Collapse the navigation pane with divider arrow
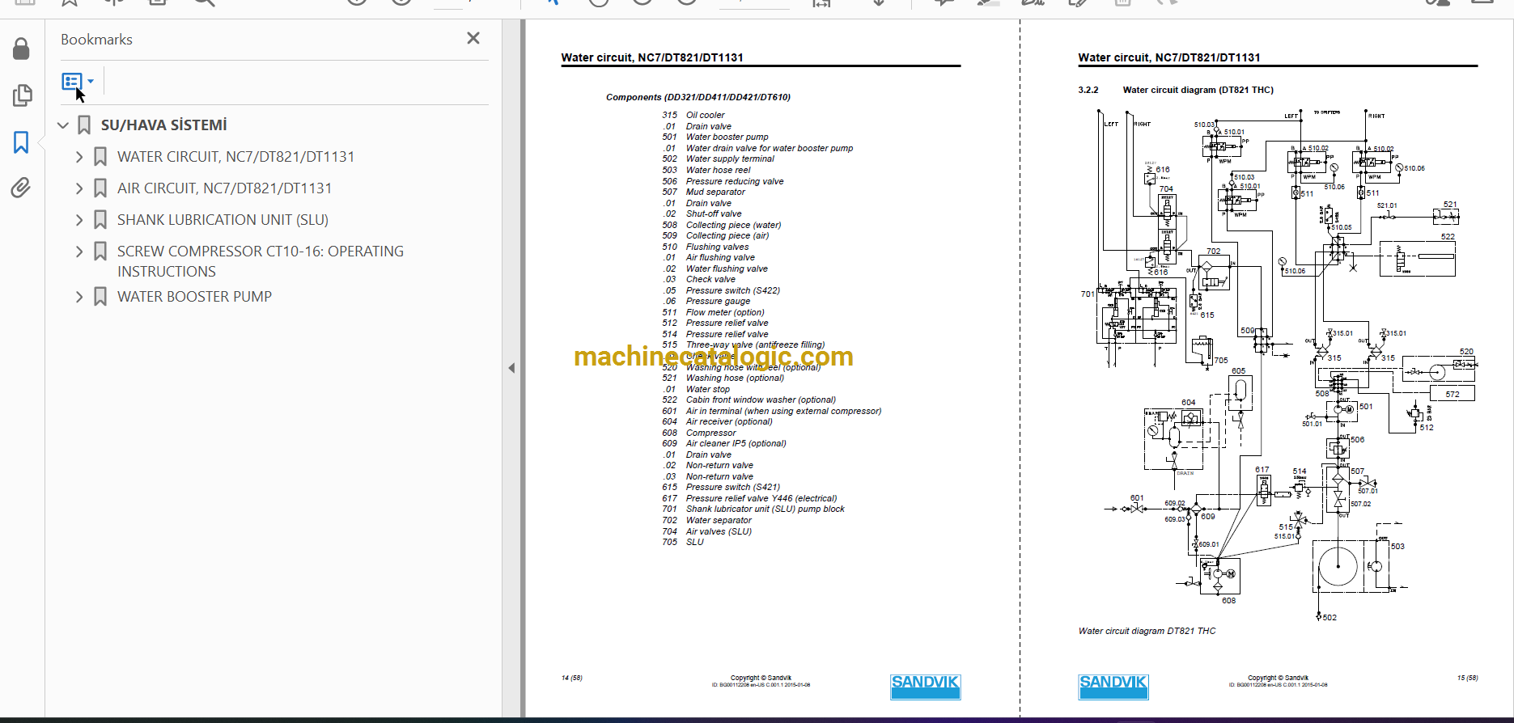Viewport: 1514px width, 723px height. pos(511,368)
